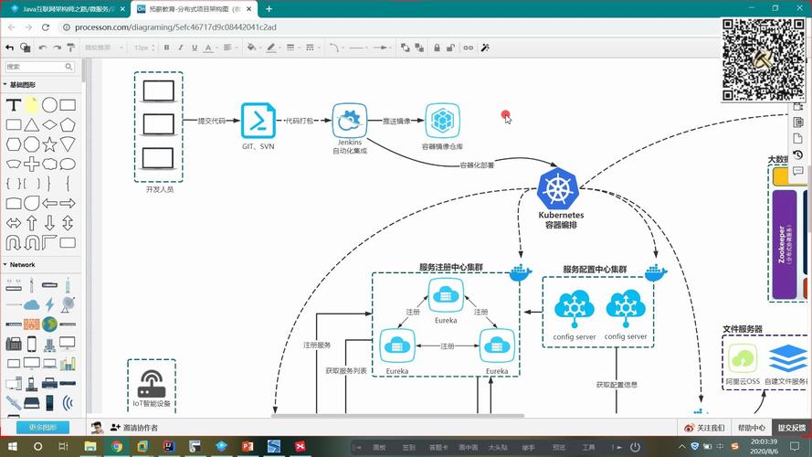The image size is (812, 457).
Task: Select the cross plus shape
Action: (32, 165)
